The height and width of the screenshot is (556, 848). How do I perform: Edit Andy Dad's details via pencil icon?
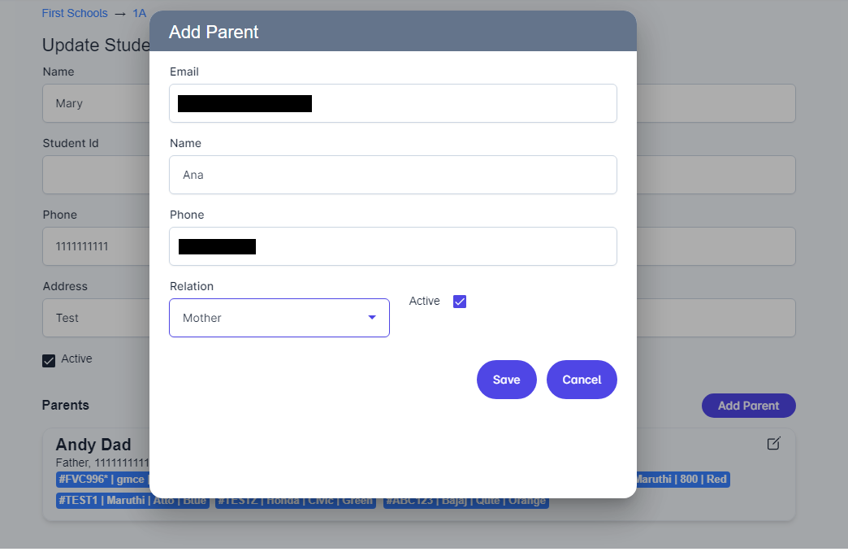(x=772, y=444)
